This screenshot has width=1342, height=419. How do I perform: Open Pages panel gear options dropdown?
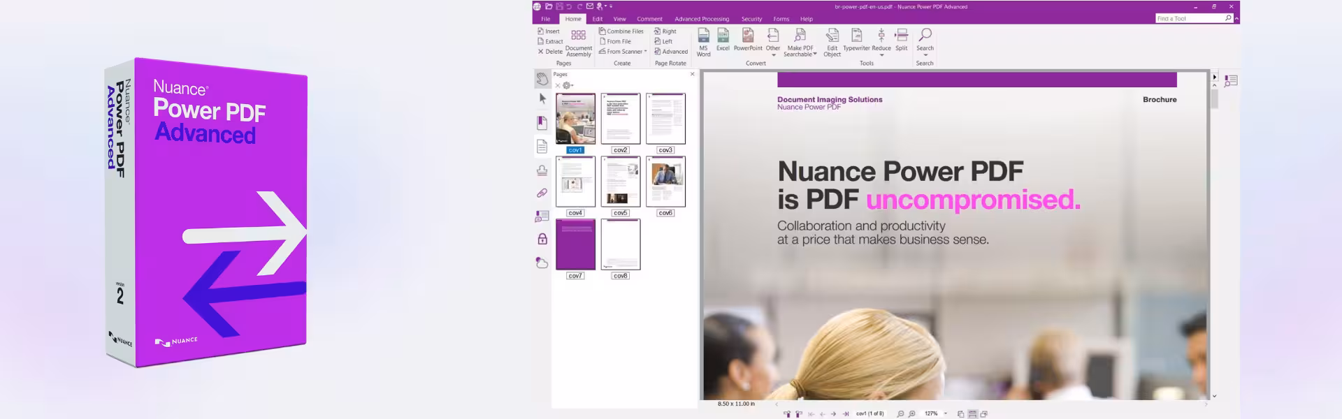[x=568, y=85]
